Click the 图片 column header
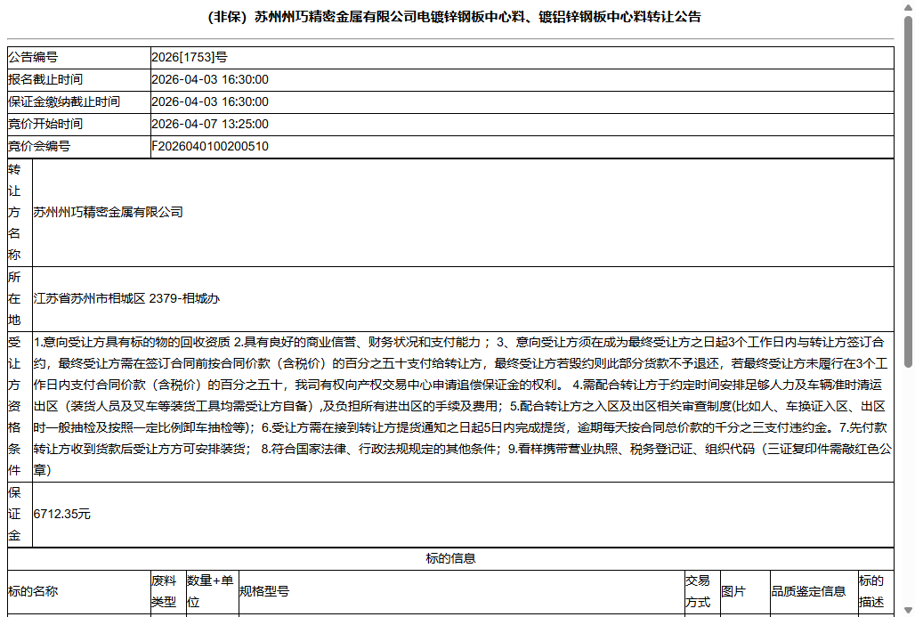 tap(745, 592)
